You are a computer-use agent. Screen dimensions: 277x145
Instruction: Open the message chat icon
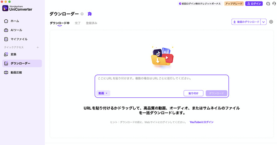pos(268,4)
